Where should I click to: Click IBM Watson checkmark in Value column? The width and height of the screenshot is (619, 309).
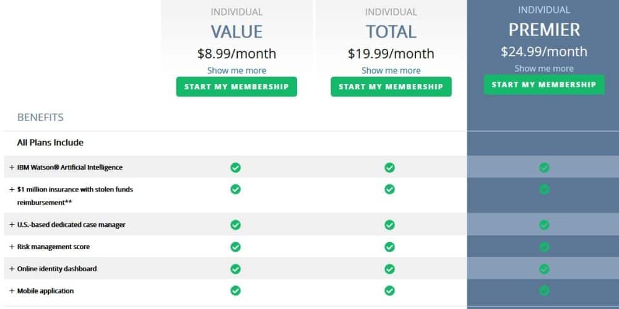click(235, 167)
